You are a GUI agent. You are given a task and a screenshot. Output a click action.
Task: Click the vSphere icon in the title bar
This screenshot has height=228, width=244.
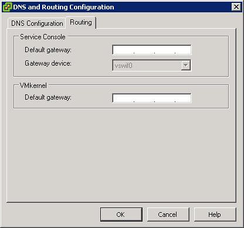pos(7,7)
